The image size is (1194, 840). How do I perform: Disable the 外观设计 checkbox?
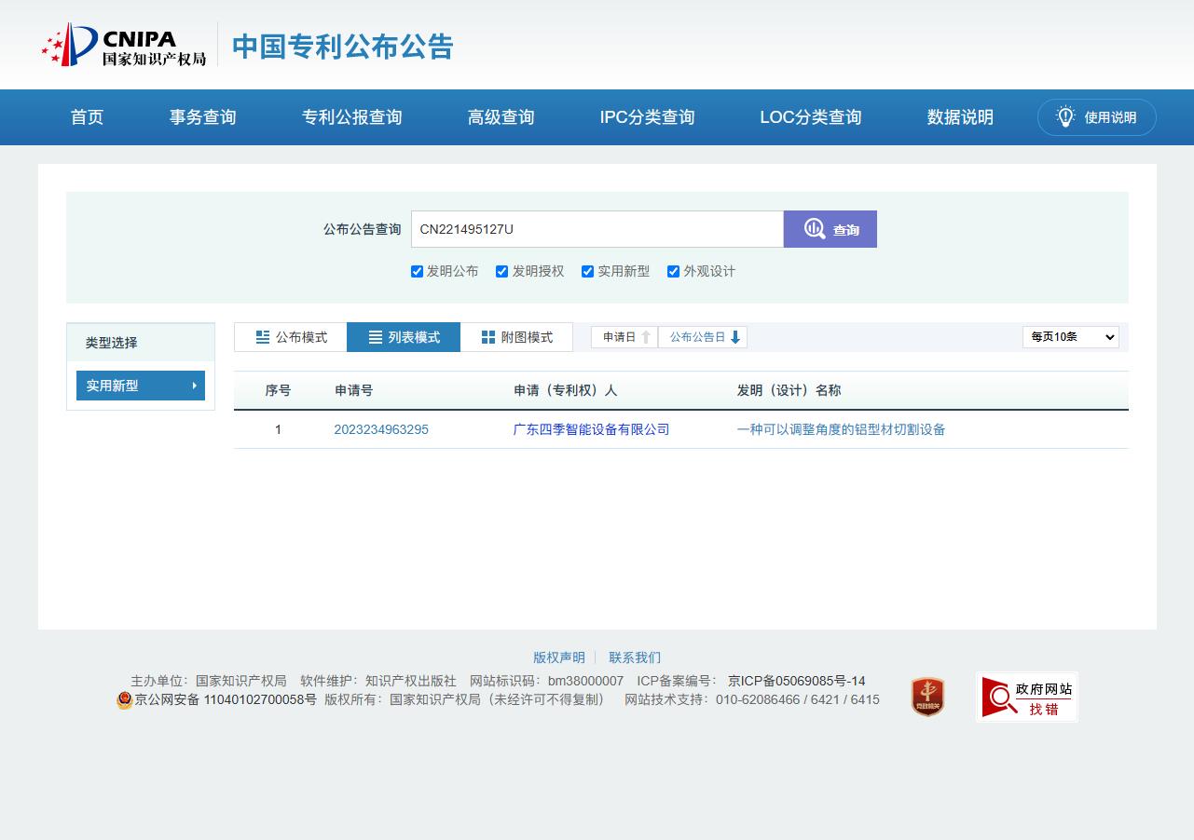click(x=673, y=271)
